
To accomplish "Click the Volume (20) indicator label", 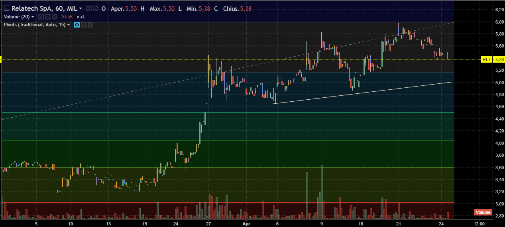I will pos(17,17).
